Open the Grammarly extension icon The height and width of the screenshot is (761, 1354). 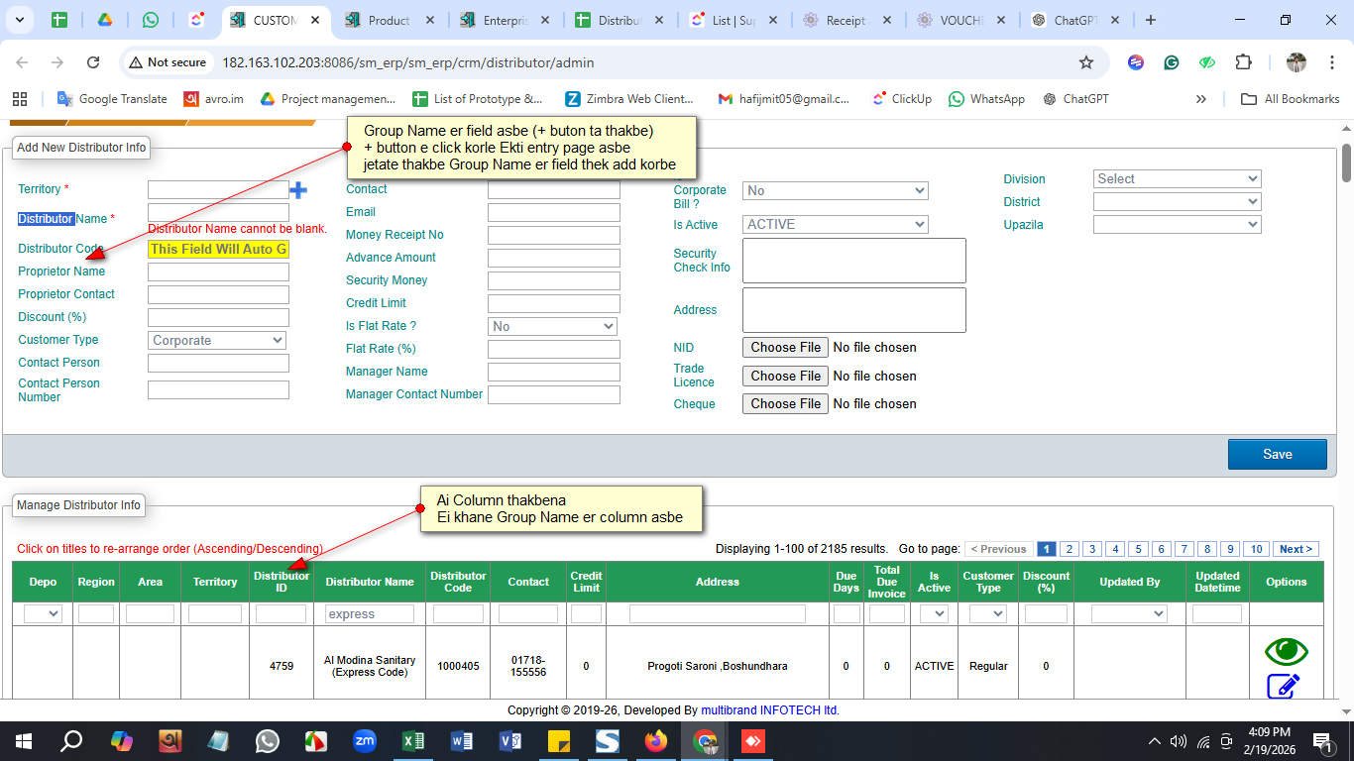tap(1172, 62)
